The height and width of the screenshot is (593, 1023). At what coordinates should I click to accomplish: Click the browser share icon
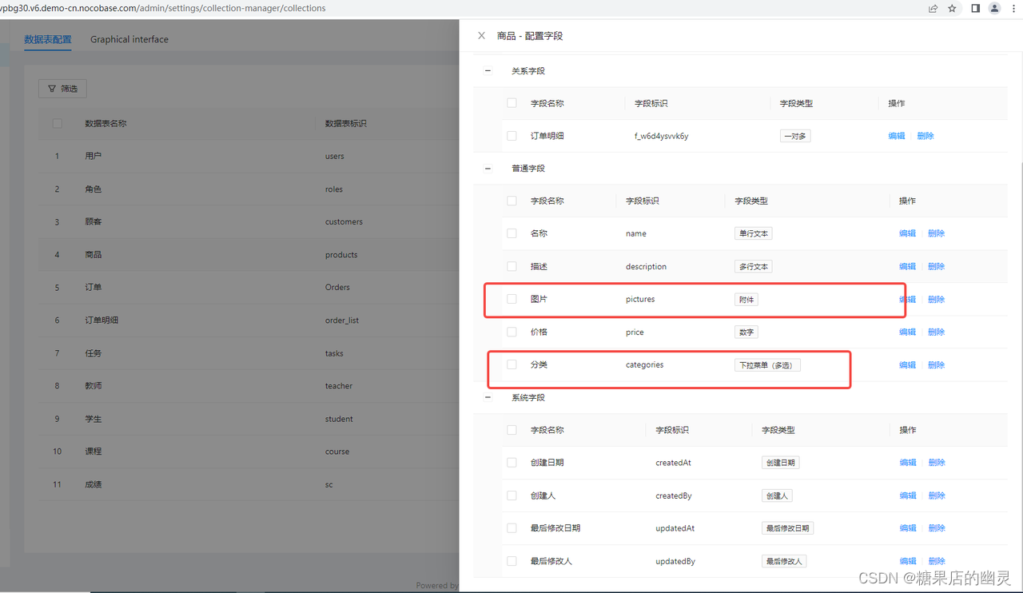point(933,9)
